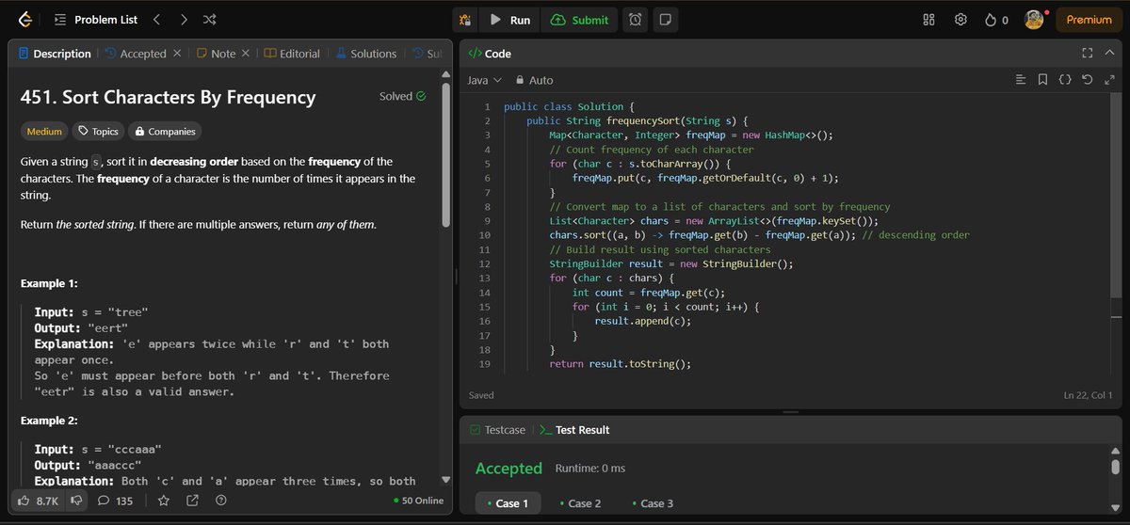Open the user profile avatar
The width and height of the screenshot is (1130, 525).
(x=1035, y=20)
